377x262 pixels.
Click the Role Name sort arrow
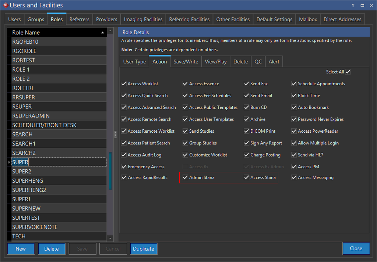102,33
